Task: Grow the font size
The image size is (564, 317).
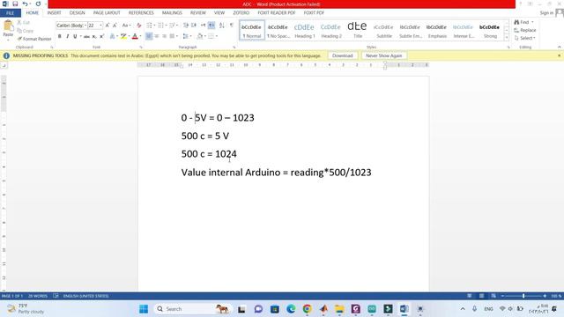Action: click(x=108, y=26)
